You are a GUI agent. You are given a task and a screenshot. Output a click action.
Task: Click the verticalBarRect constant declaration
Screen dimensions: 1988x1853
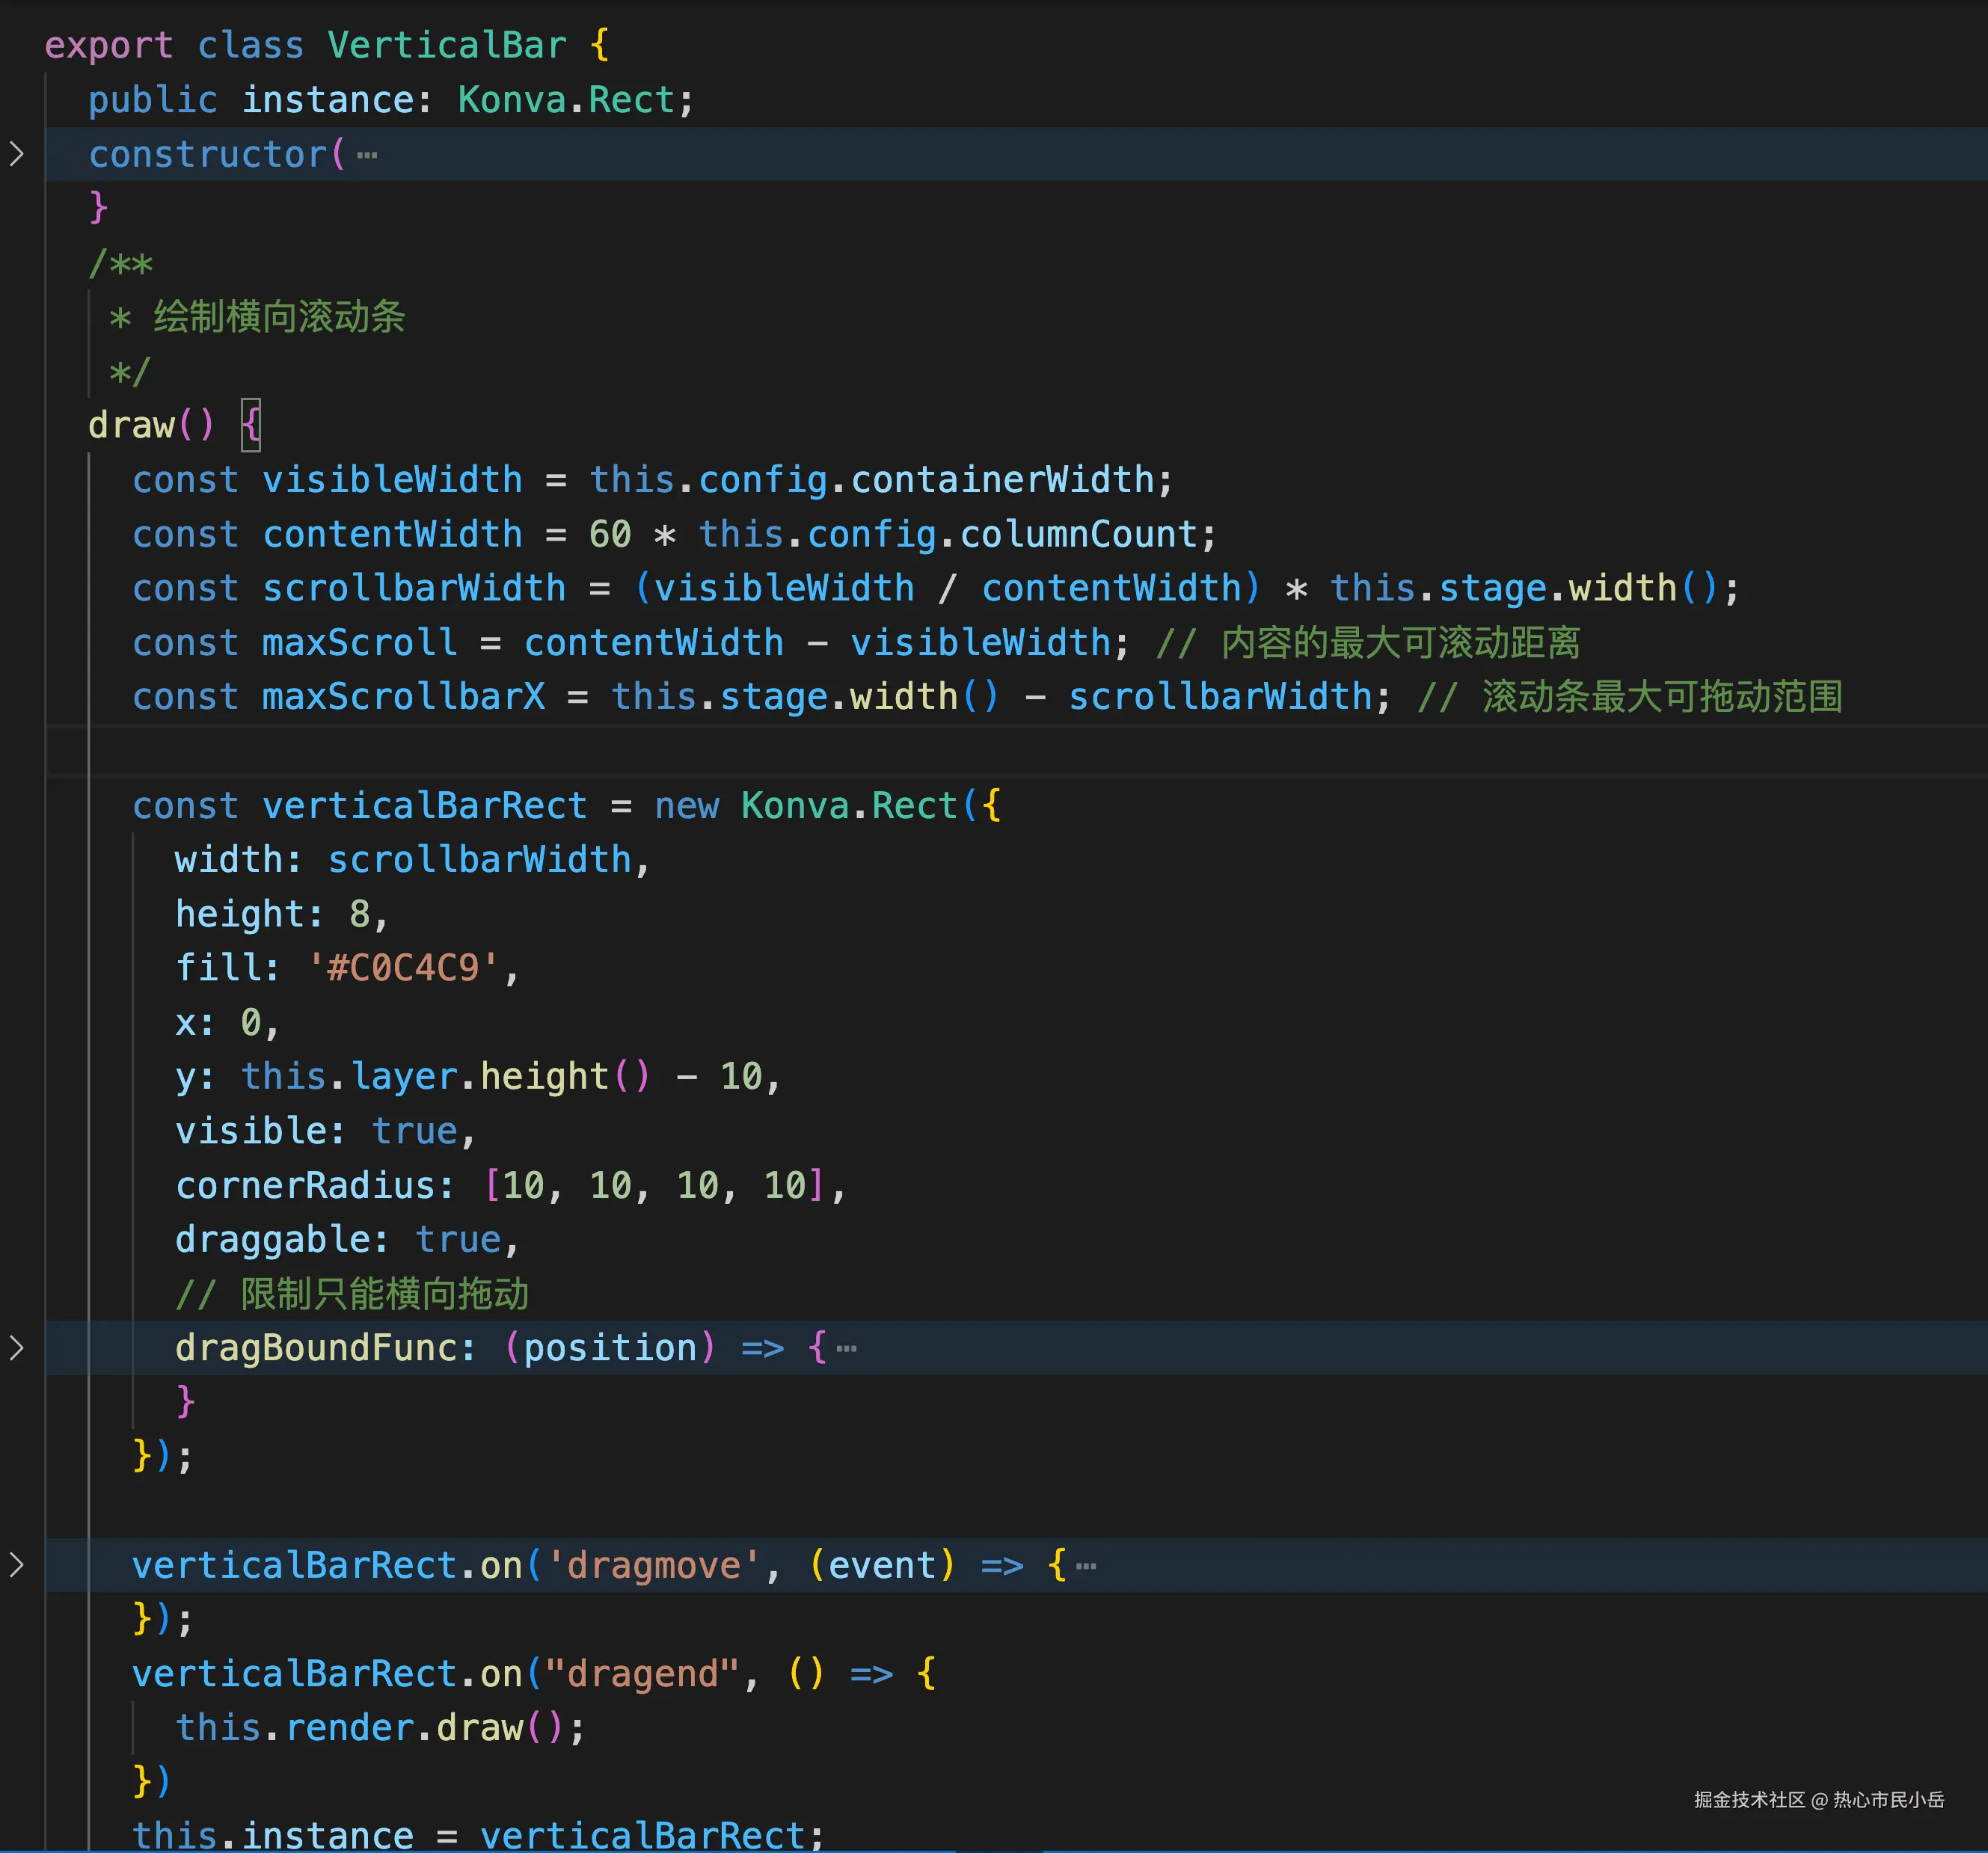(x=424, y=806)
